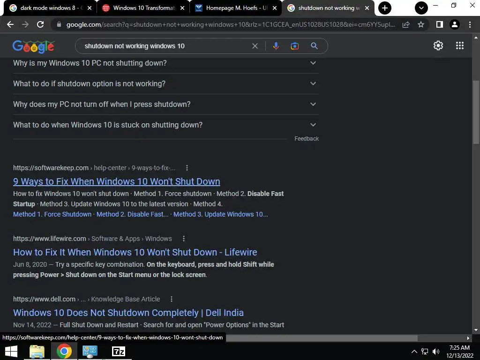This screenshot has height=360, width=480.
Task: Click the browser forward arrow
Action: tap(25, 24)
